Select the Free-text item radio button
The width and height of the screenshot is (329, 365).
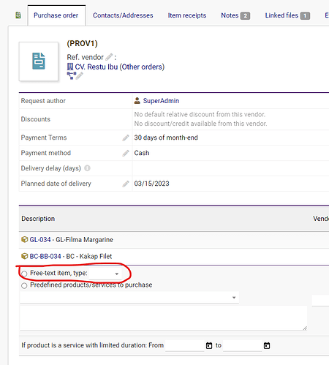pos(24,274)
